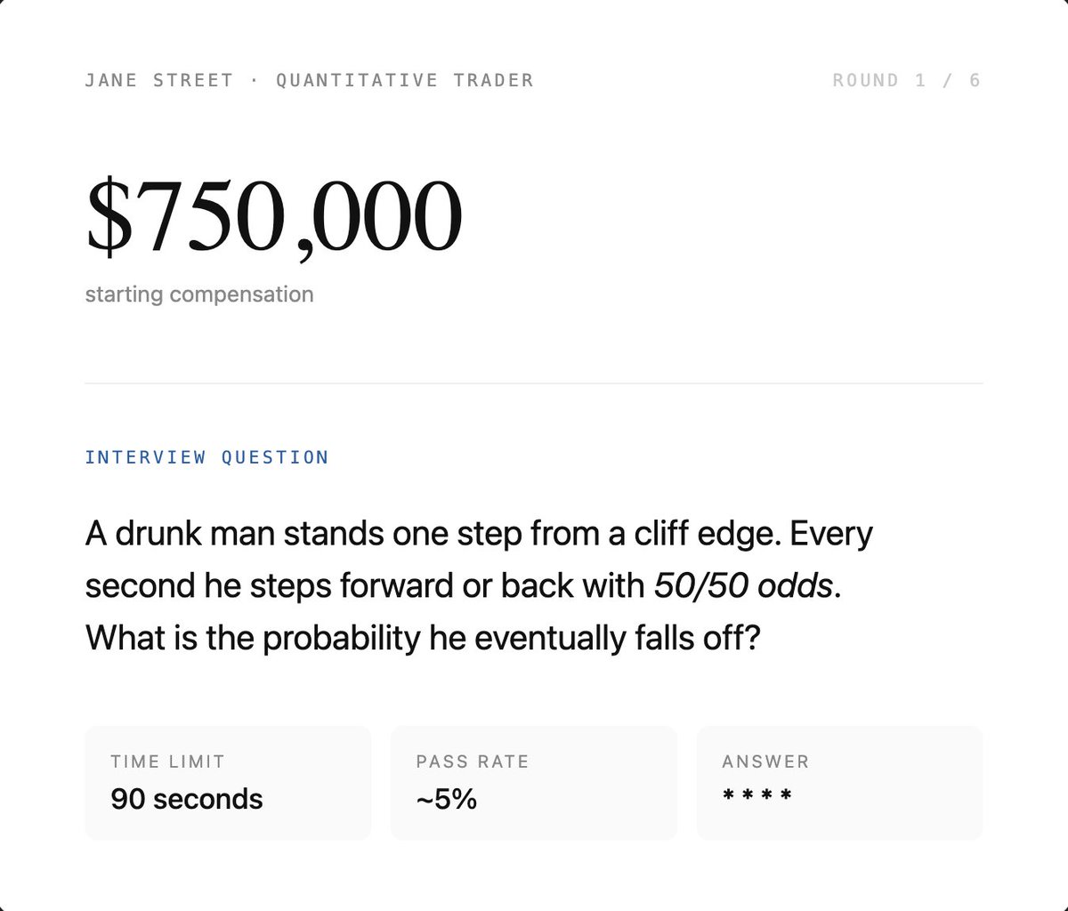The width and height of the screenshot is (1068, 911).
Task: Reveal the masked asterisks answer
Action: pyautogui.click(x=757, y=794)
